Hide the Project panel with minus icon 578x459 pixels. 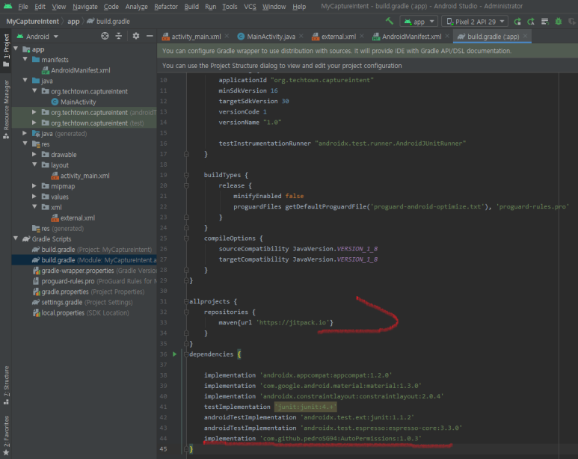150,36
